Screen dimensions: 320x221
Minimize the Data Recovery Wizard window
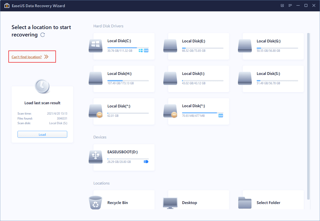pos(298,5)
